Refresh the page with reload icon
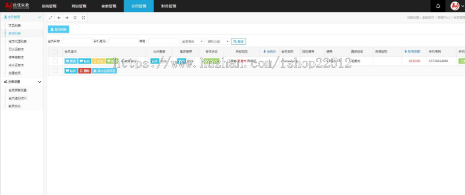Image resolution: width=465 pixels, height=195 pixels. pyautogui.click(x=75, y=17)
